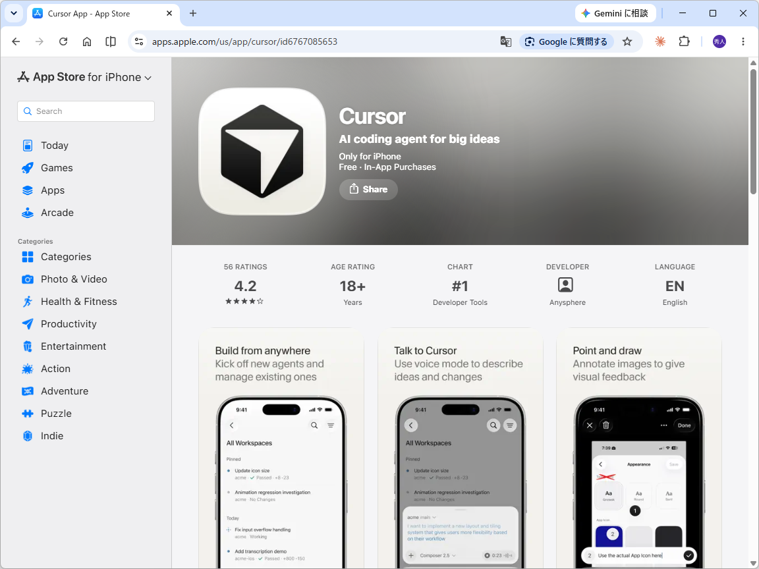The height and width of the screenshot is (569, 759).
Task: Click the Cursor app icon image
Action: [262, 151]
